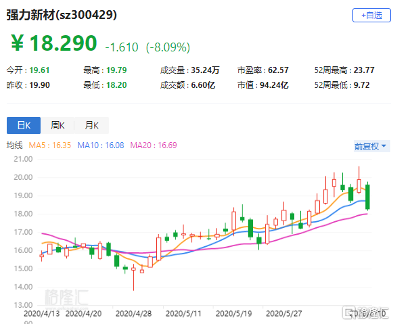Click the 15.00 price axis label

(x=23, y=269)
